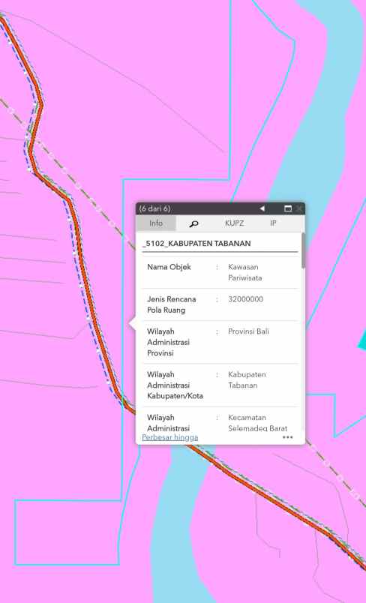The height and width of the screenshot is (603, 366).
Task: Click the popup vertical scrollbar
Action: tap(303, 250)
